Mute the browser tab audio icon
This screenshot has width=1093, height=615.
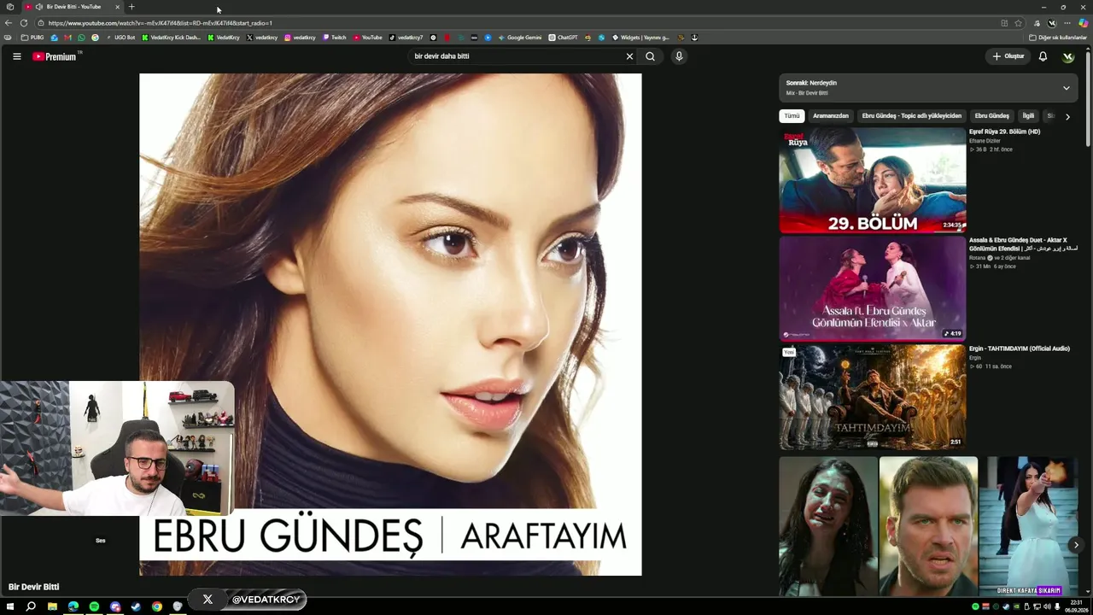pyautogui.click(x=39, y=7)
